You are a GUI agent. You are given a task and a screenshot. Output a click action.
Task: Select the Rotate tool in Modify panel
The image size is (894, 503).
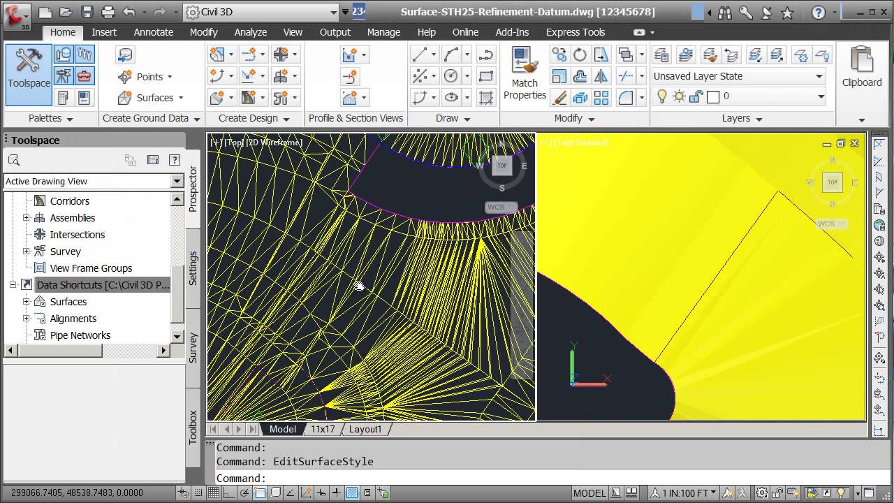[x=580, y=54]
